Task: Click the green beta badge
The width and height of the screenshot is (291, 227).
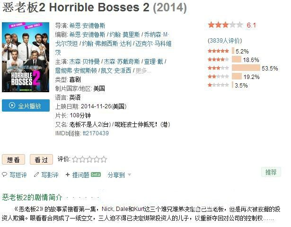Action: pyautogui.click(x=96, y=175)
